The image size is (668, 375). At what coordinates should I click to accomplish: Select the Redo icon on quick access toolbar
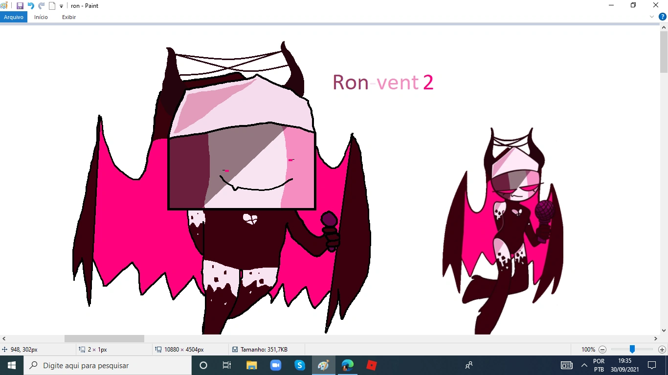pos(41,5)
